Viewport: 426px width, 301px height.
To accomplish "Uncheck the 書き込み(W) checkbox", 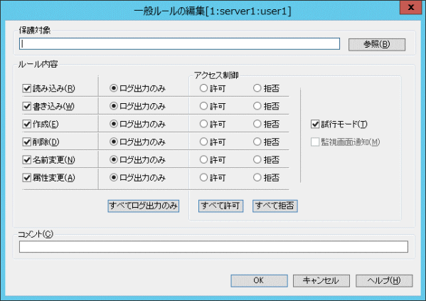I will 27,106.
